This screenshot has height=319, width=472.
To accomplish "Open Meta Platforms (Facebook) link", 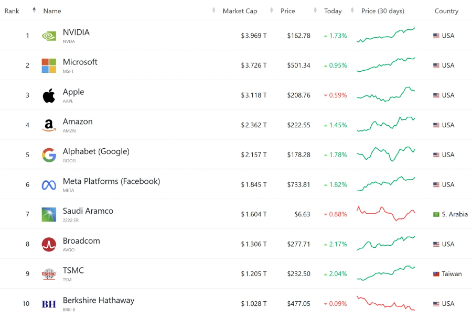I will point(111,181).
